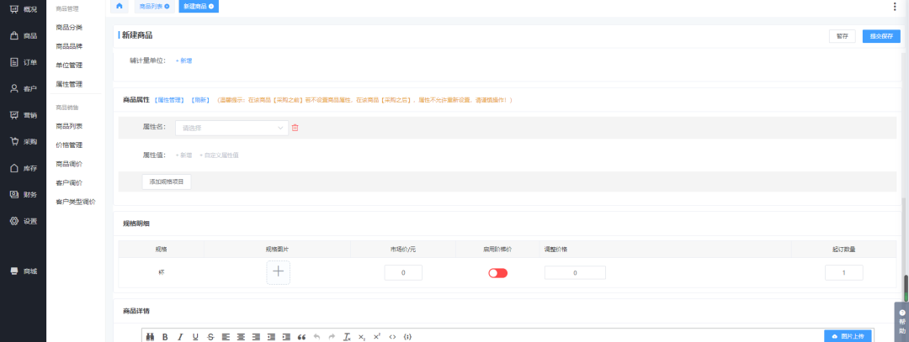
Task: Open the 属性名 请选择 dropdown
Action: click(x=231, y=128)
